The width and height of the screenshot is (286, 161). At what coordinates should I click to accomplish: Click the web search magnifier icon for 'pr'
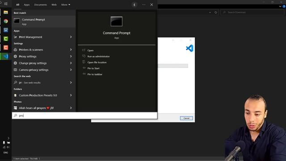15,82
